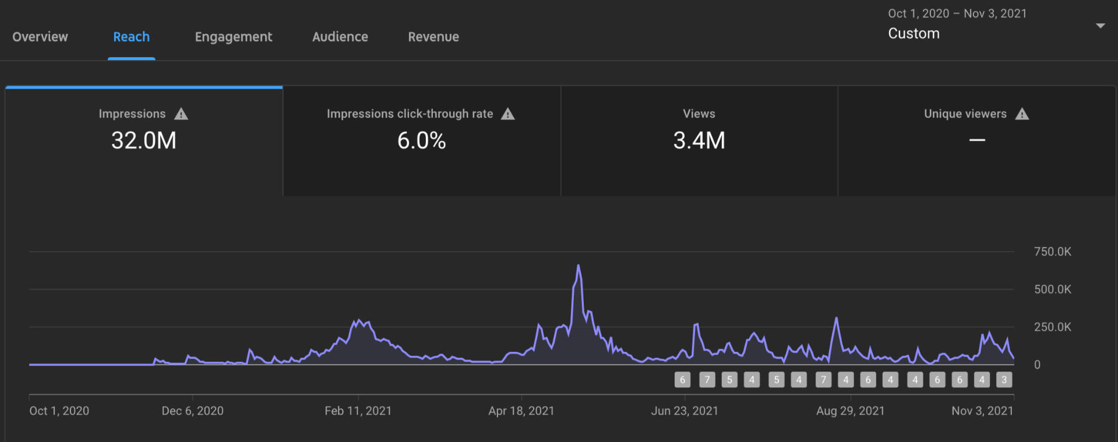Click the warning icon next to Impressions
This screenshot has height=442, width=1118.
tap(181, 114)
